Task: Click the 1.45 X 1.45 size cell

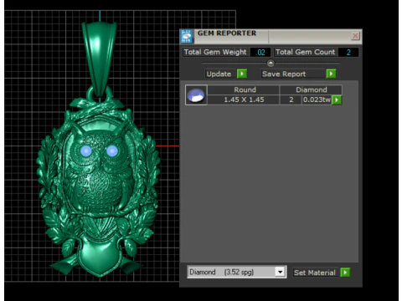Action: pos(244,99)
